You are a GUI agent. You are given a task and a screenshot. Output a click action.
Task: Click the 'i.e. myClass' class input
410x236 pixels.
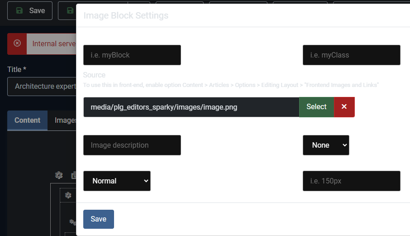tap(352, 55)
